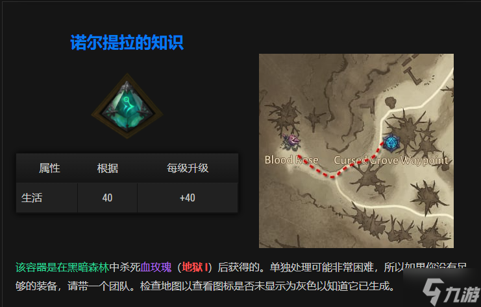Click the Blood Rose map label
481x307 pixels.
click(291, 160)
